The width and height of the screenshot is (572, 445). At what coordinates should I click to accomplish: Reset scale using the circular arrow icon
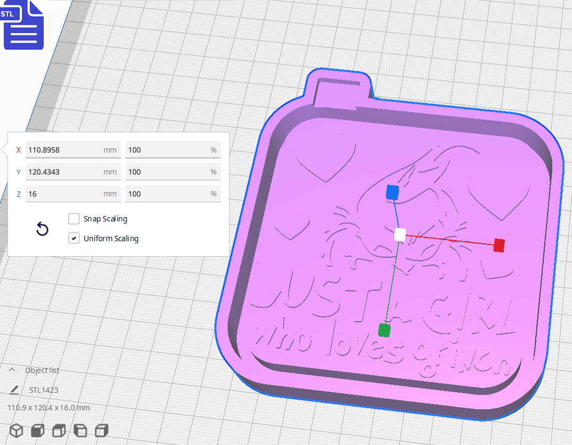pyautogui.click(x=42, y=228)
